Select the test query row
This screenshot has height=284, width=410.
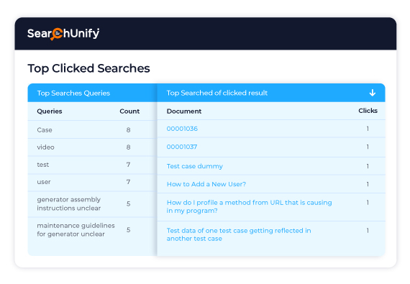(x=92, y=165)
